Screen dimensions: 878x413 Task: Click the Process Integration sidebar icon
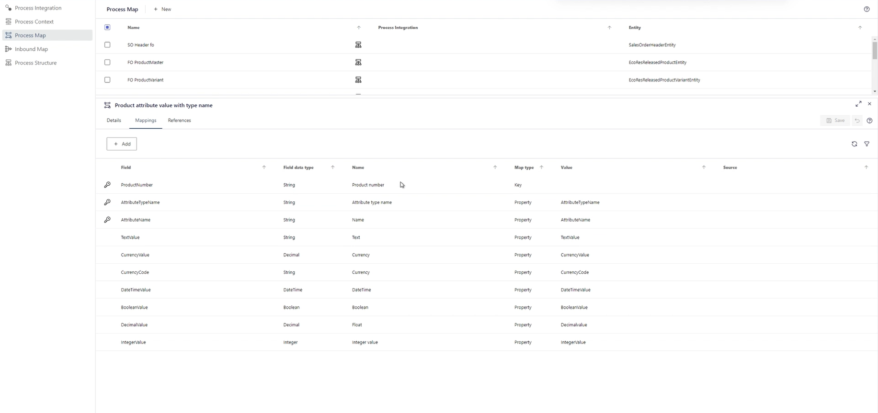8,8
